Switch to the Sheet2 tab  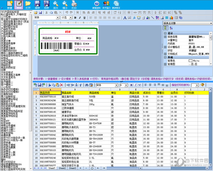tap(62, 168)
